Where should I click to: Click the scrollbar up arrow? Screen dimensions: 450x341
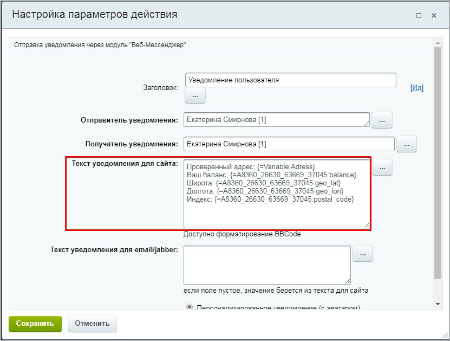pyautogui.click(x=438, y=43)
